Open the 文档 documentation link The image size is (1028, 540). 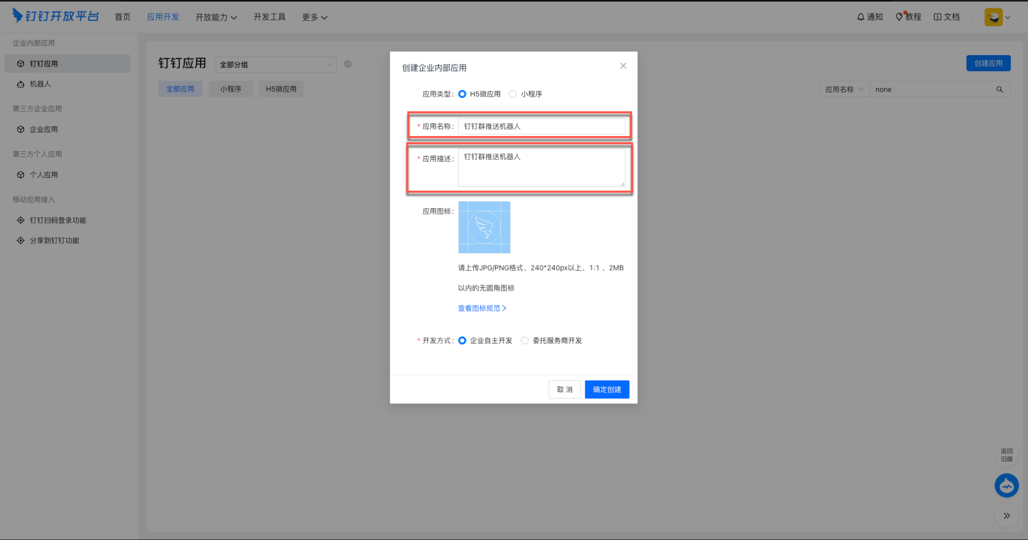pyautogui.click(x=947, y=17)
